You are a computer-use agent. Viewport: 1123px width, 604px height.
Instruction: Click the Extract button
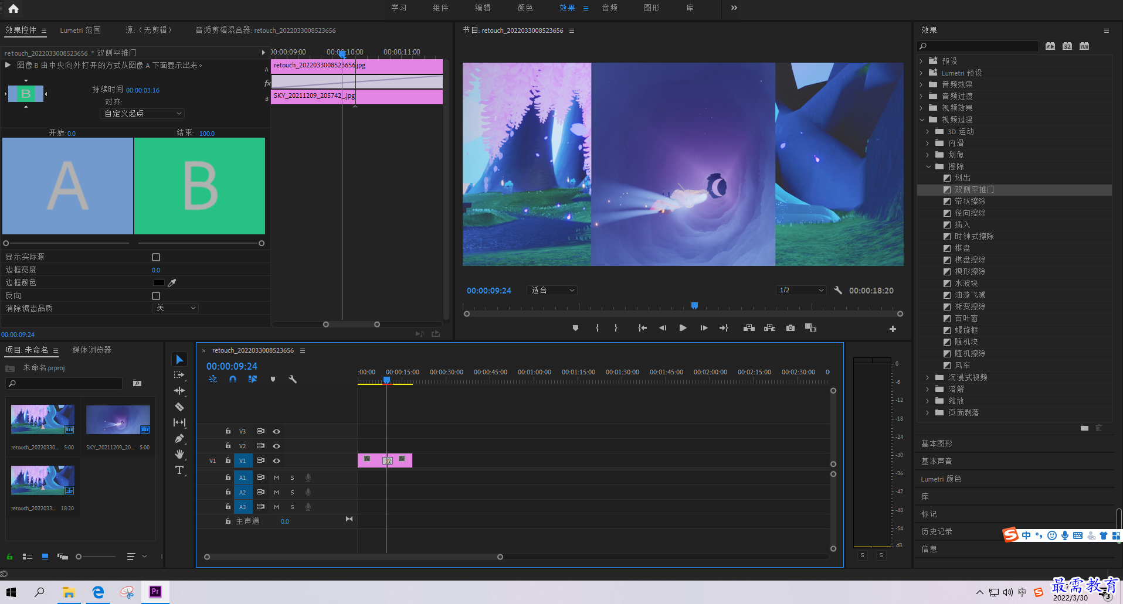pos(769,328)
